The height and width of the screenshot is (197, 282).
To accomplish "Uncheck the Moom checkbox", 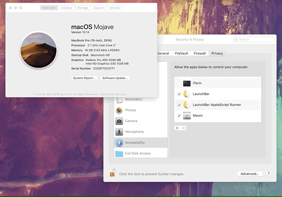I will point(179,116).
